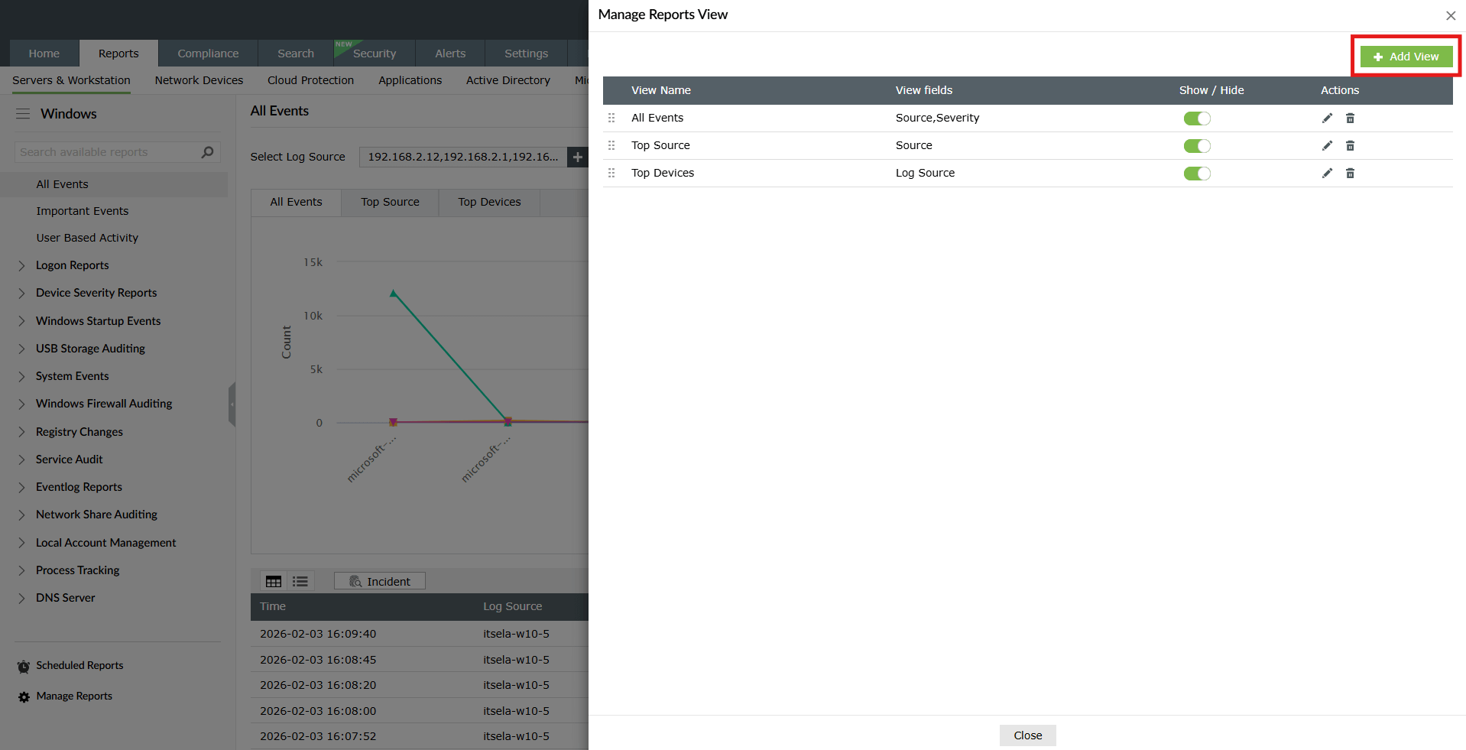Click the Incident button
The image size is (1466, 750).
pos(380,582)
